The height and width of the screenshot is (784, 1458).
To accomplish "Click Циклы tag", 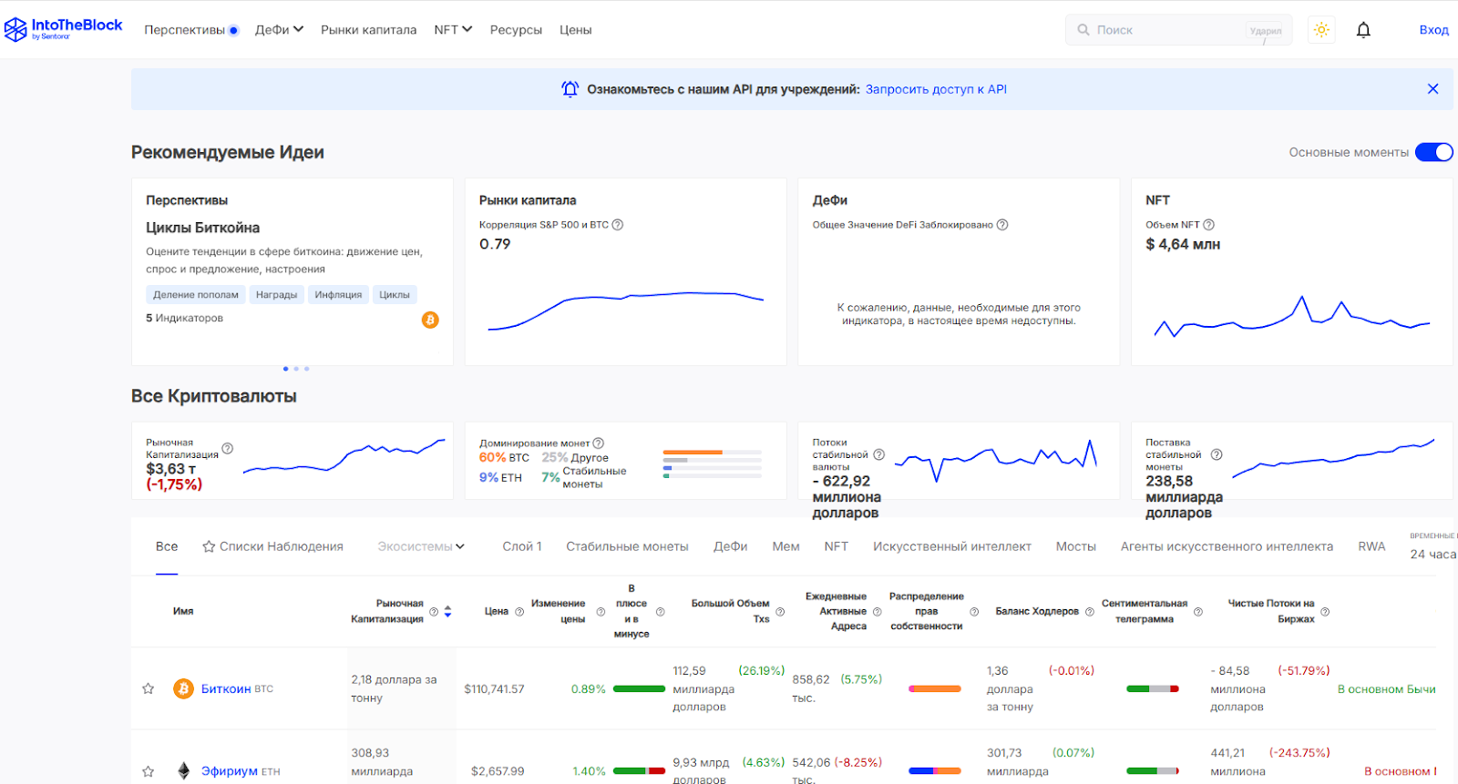I will (x=395, y=294).
